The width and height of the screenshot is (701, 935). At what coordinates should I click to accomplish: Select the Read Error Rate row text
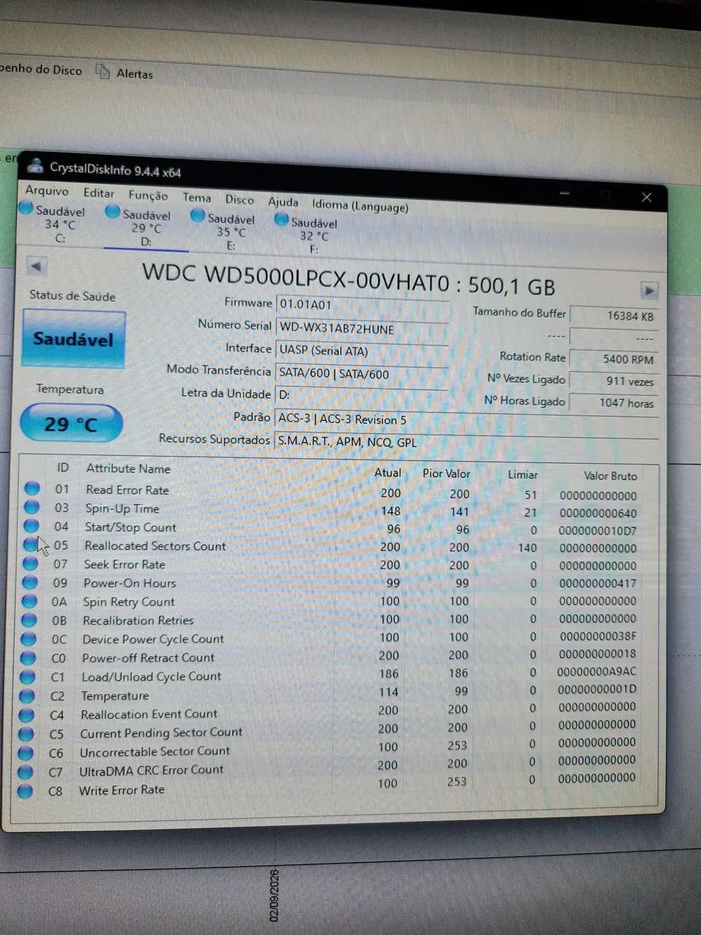(127, 489)
